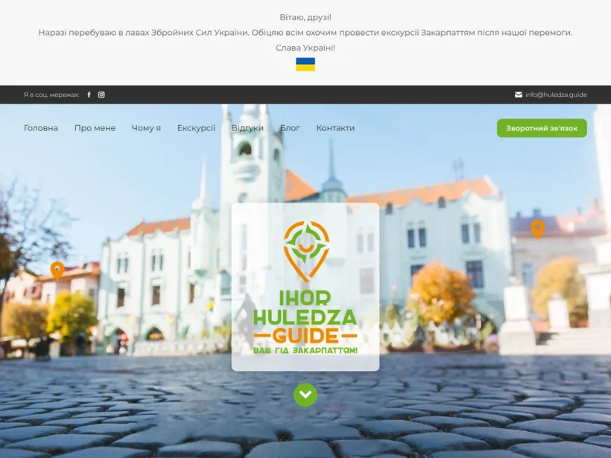Image resolution: width=611 pixels, height=458 pixels.
Task: Click the Ukrainian flag icon
Action: [305, 64]
